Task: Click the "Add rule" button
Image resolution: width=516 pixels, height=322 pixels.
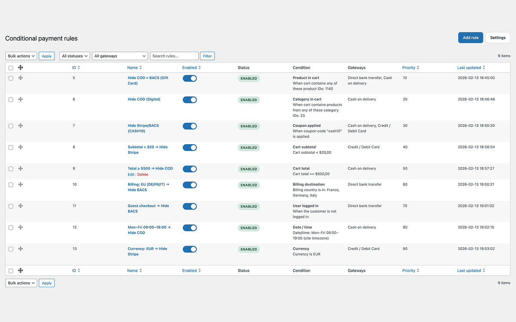Action: pyautogui.click(x=470, y=37)
